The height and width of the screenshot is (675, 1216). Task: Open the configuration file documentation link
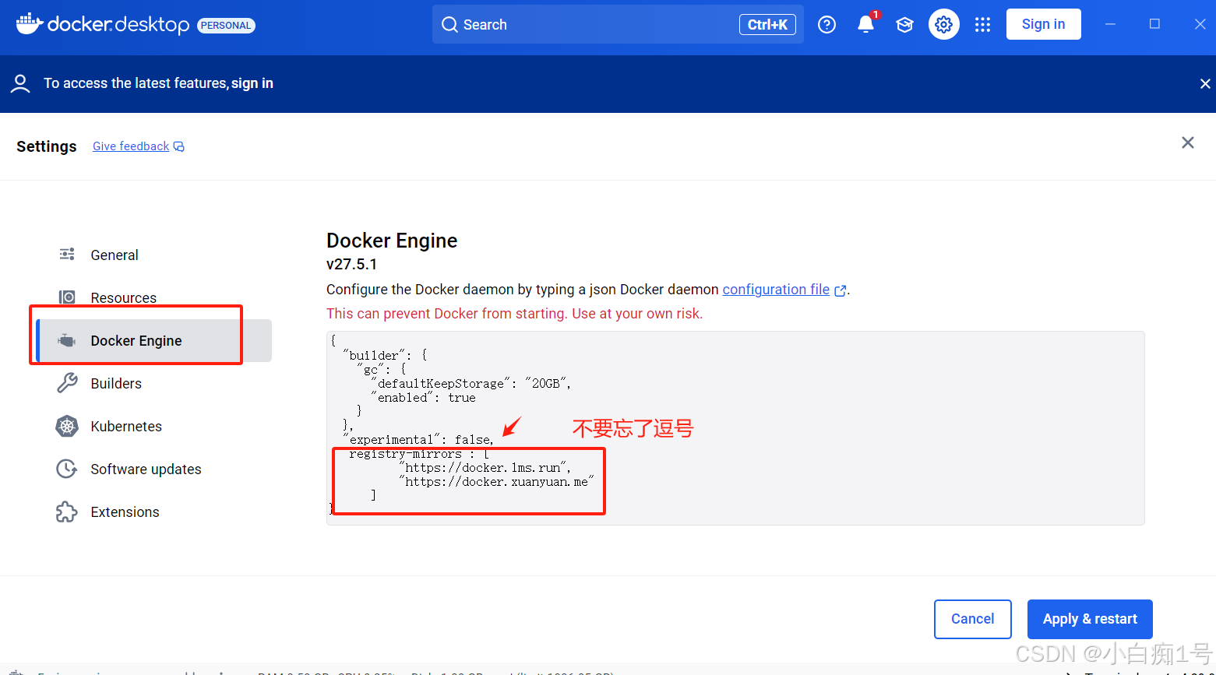tap(776, 290)
